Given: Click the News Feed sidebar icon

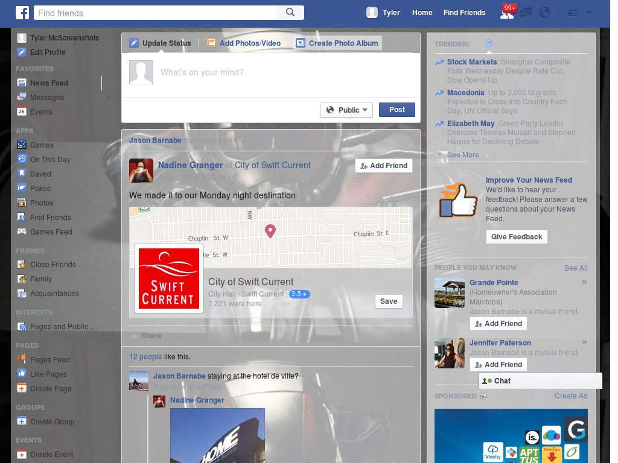Looking at the screenshot, I should coord(22,83).
